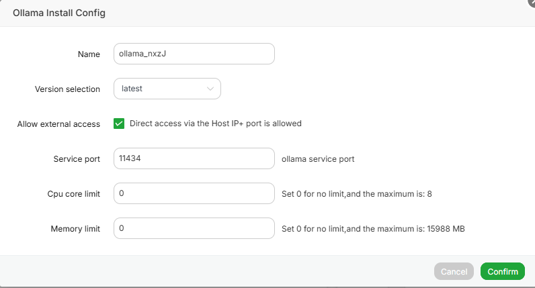Cancel the Ollama install dialog

coord(454,271)
